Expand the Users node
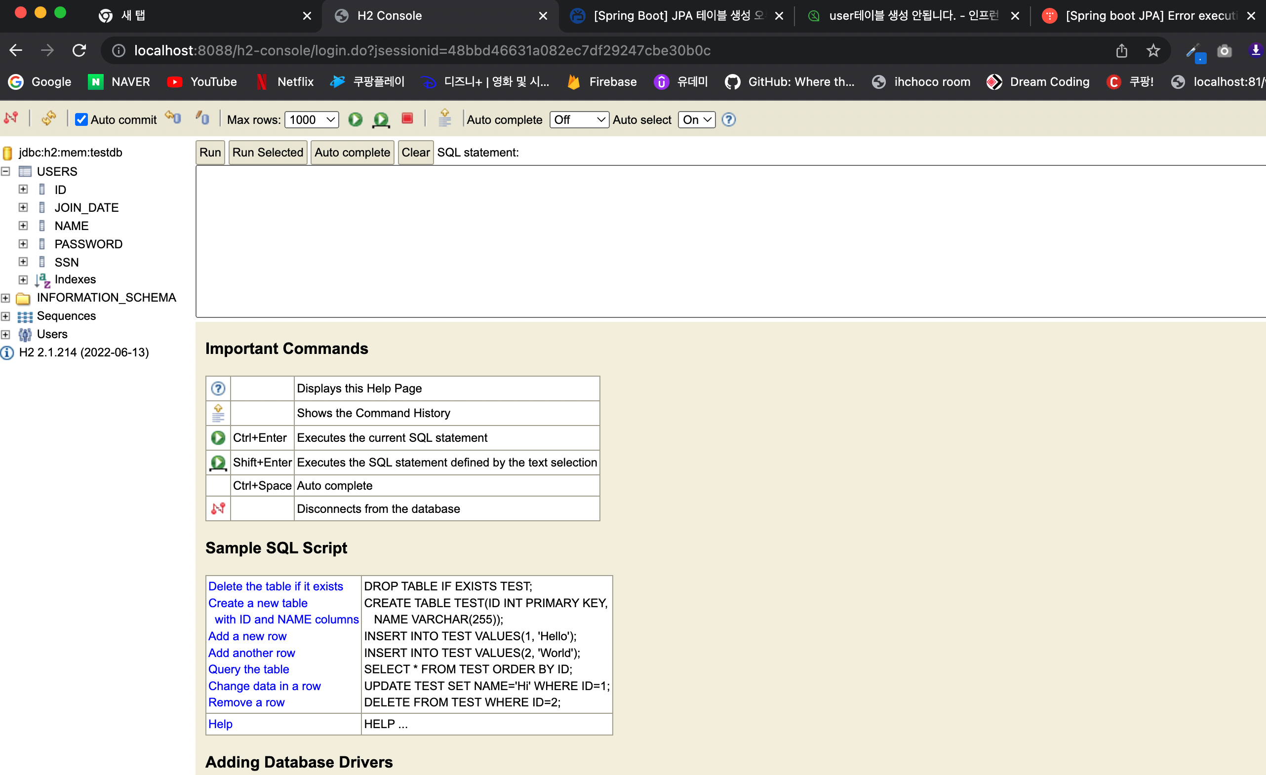1266x775 pixels. [x=5, y=334]
